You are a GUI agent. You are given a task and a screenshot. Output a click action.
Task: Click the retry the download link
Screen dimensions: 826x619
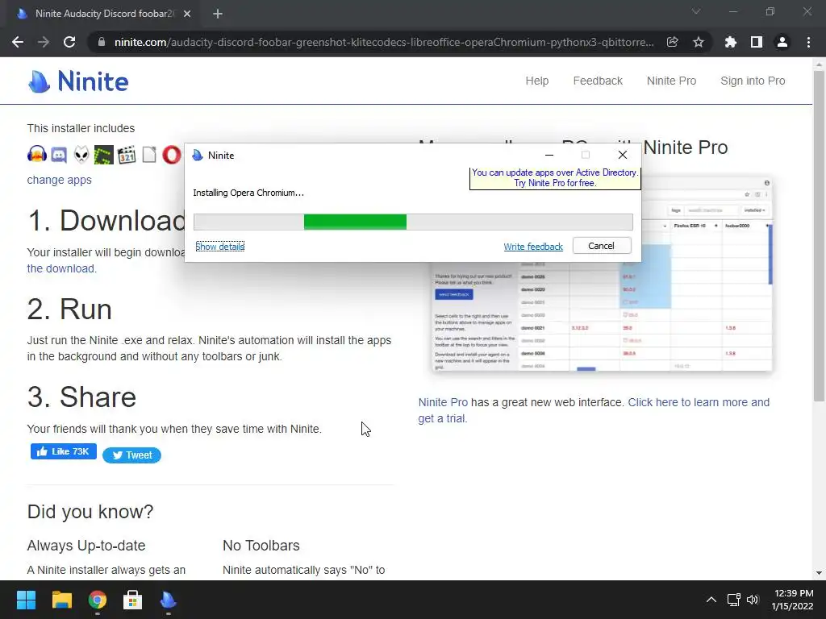click(x=61, y=268)
